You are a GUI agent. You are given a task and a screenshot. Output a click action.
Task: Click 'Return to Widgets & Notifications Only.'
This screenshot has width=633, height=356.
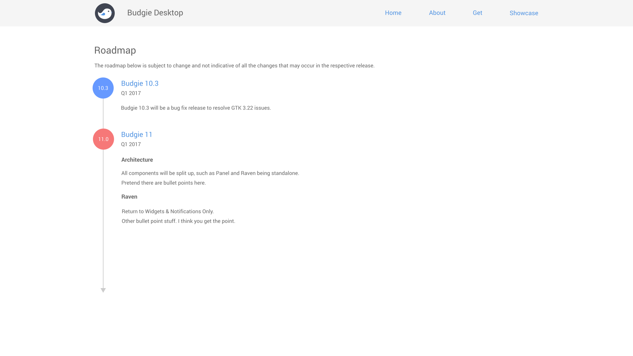pyautogui.click(x=168, y=212)
